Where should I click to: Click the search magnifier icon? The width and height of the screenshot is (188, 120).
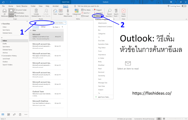(51, 23)
